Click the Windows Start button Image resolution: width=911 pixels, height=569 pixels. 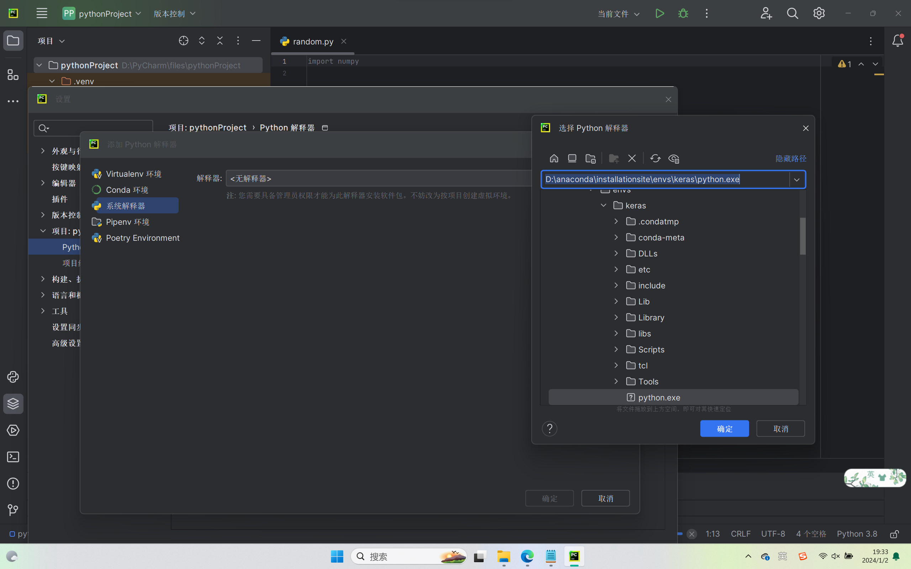pos(337,556)
